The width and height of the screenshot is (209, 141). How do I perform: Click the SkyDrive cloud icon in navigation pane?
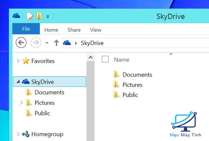[26, 81]
